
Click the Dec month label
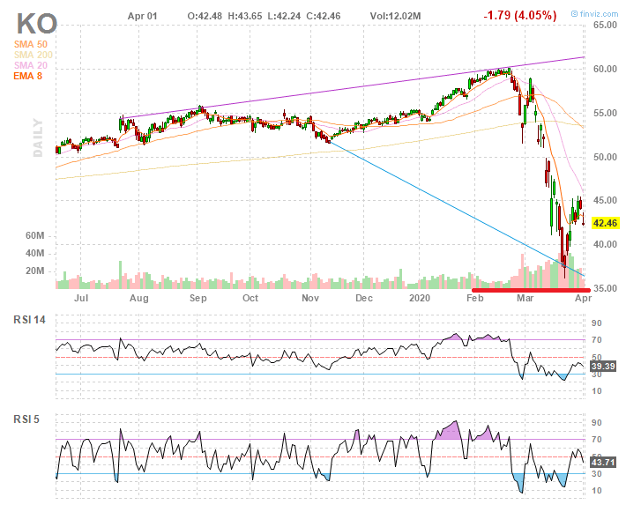(x=364, y=298)
